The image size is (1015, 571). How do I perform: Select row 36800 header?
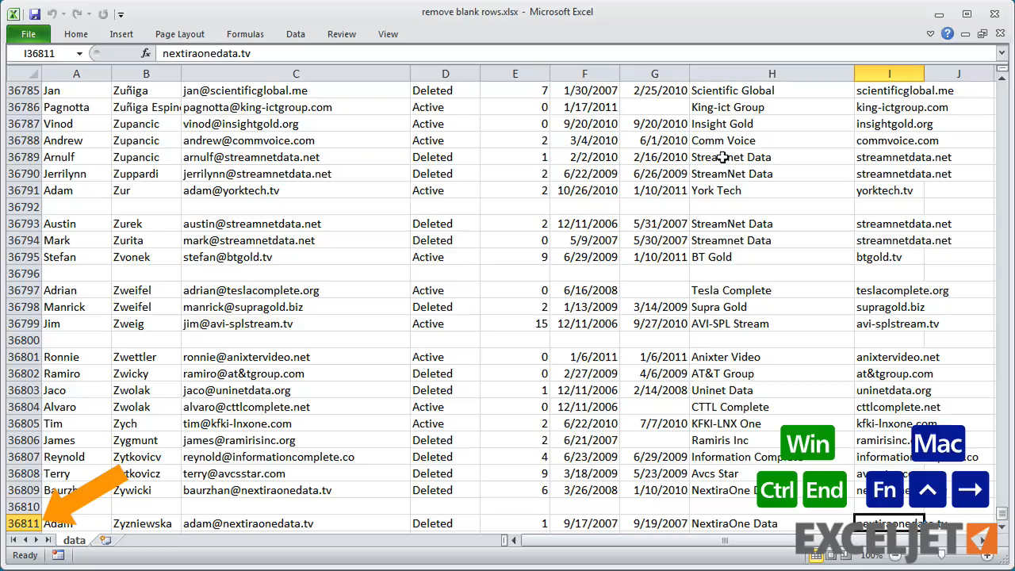point(24,340)
